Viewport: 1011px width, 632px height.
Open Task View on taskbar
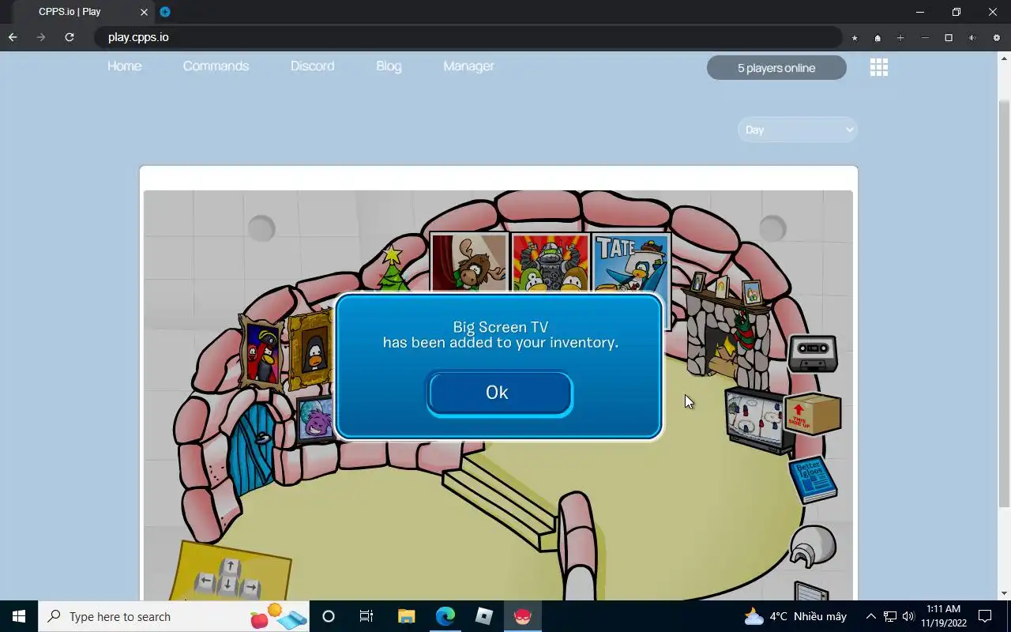tap(366, 616)
